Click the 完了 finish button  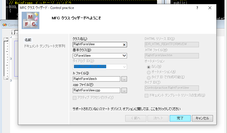[x=180, y=118]
